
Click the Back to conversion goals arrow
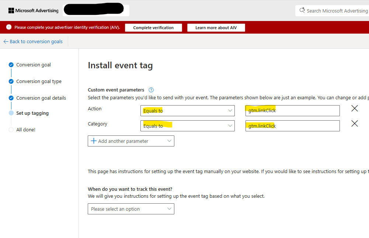6,41
